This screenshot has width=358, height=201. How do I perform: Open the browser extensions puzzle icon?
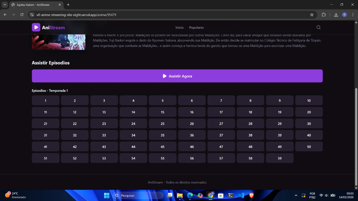click(324, 15)
